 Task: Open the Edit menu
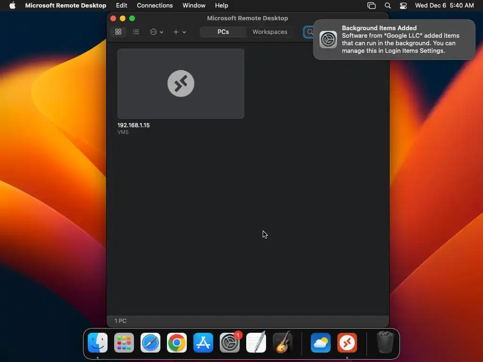point(121,5)
